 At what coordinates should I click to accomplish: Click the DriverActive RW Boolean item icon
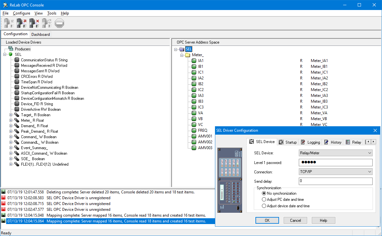pyautogui.click(x=17, y=109)
